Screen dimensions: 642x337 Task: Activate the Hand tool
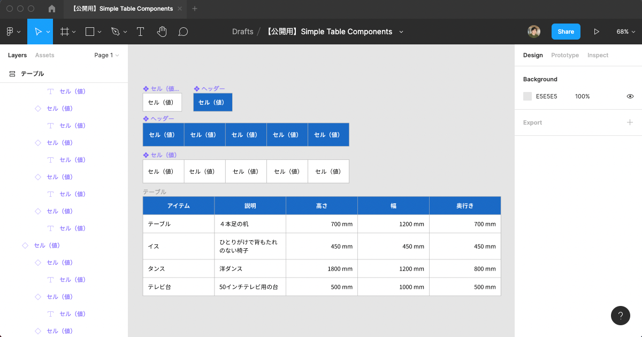coord(162,32)
